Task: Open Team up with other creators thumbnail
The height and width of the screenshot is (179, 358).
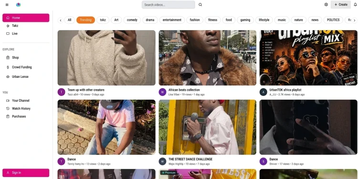Action: pos(106,58)
